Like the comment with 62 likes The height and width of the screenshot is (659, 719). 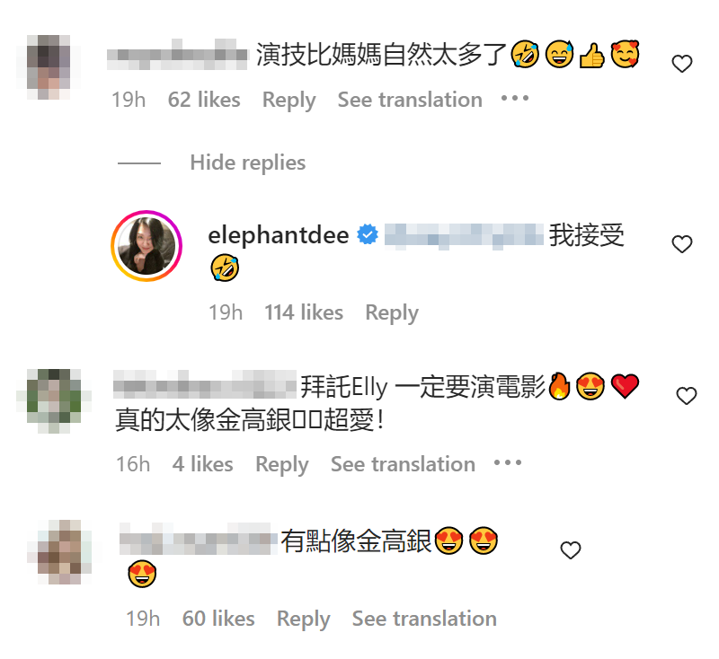point(682,64)
